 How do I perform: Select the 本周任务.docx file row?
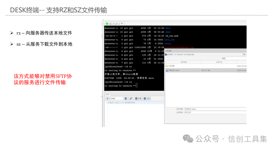(206, 70)
